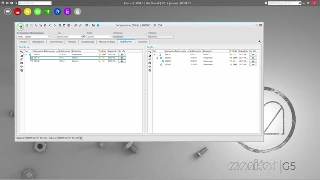Click the copy icon beside Ingår i
This screenshot has height=180, width=320.
pyautogui.click(x=150, y=70)
